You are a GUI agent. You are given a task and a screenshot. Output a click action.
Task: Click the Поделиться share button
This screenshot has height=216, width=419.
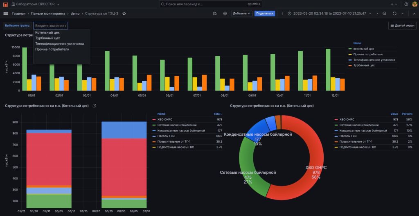pyautogui.click(x=265, y=14)
